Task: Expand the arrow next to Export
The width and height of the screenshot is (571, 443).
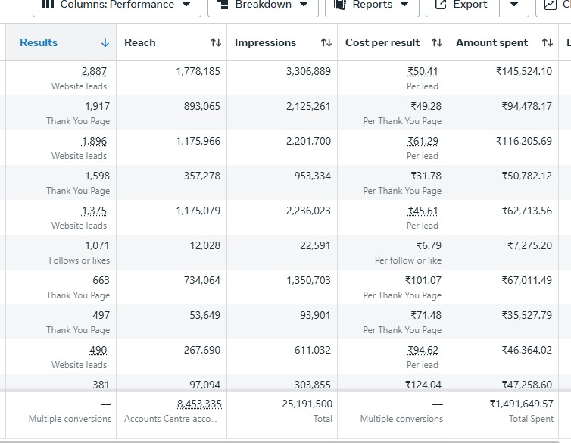Action: pos(514,5)
